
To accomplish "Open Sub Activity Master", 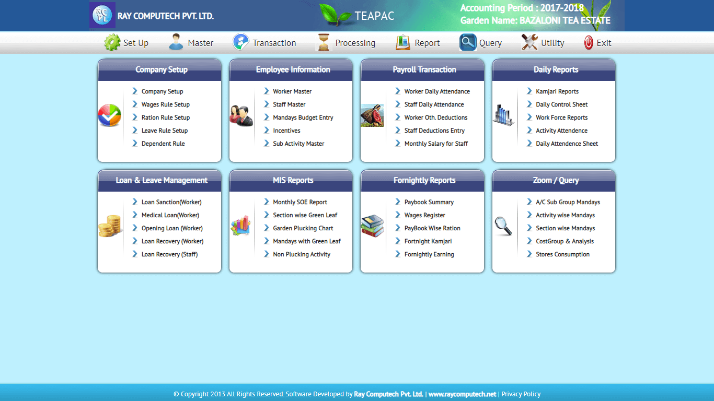I will tap(298, 144).
